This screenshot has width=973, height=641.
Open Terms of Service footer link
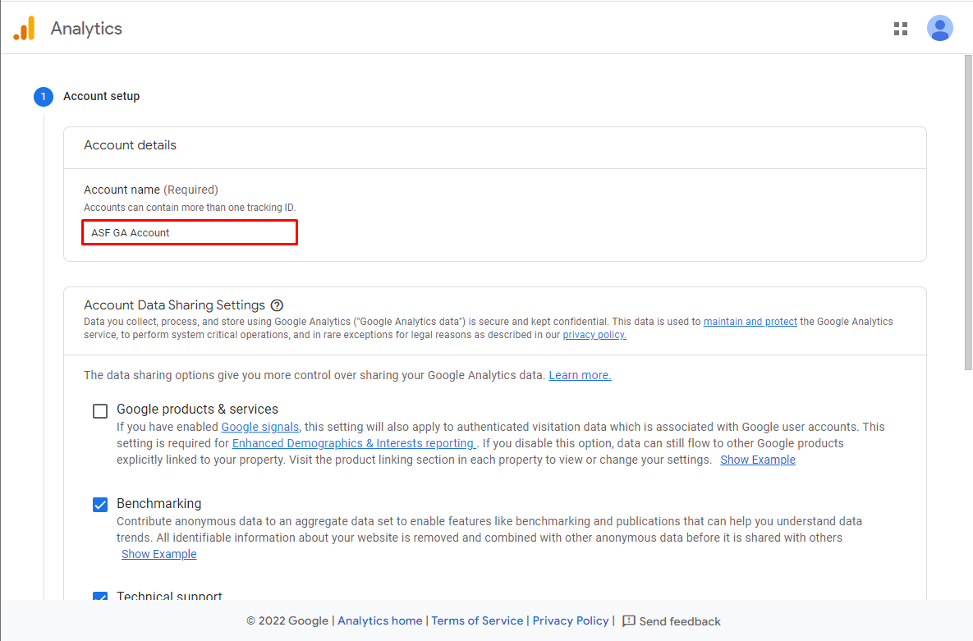(x=477, y=621)
